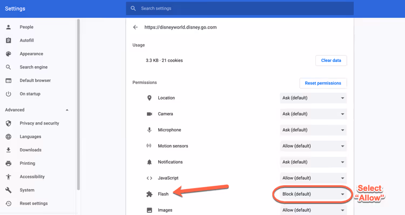Image resolution: width=405 pixels, height=215 pixels.
Task: Open the Location permission dropdown
Action: (x=313, y=98)
